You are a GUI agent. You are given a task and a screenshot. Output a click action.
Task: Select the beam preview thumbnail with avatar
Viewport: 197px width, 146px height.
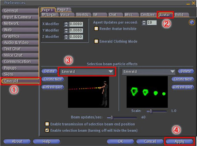pos(88,92)
